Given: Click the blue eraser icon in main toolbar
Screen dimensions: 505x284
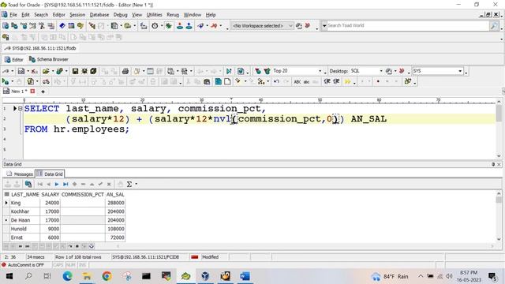Looking at the screenshot, I should point(62,26).
